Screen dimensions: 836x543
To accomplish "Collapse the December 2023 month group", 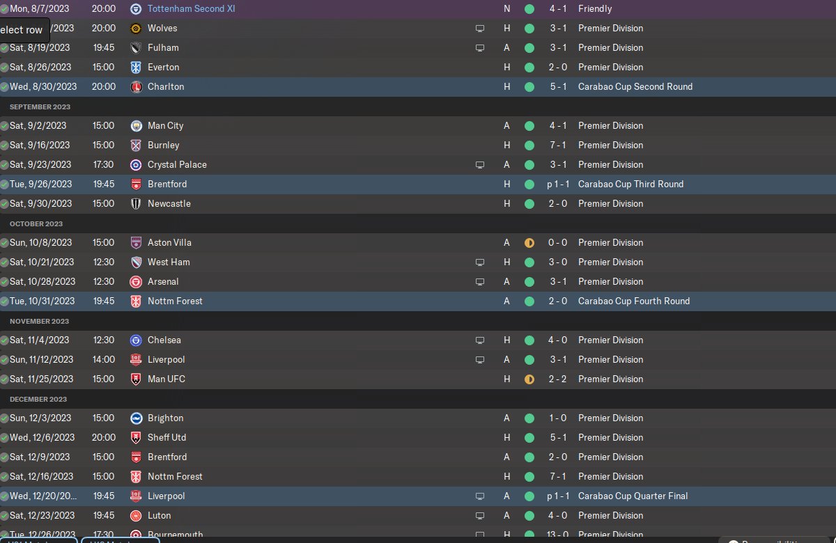I will click(x=38, y=400).
